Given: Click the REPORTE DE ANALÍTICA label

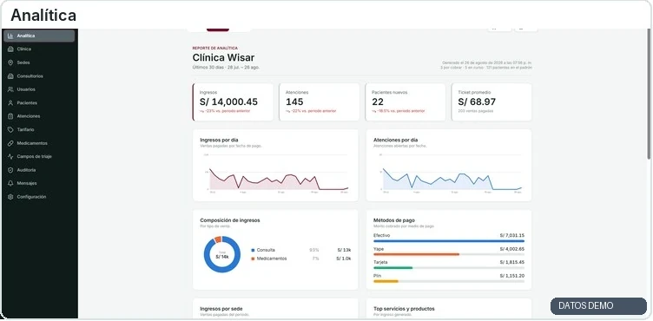Looking at the screenshot, I should (x=214, y=49).
